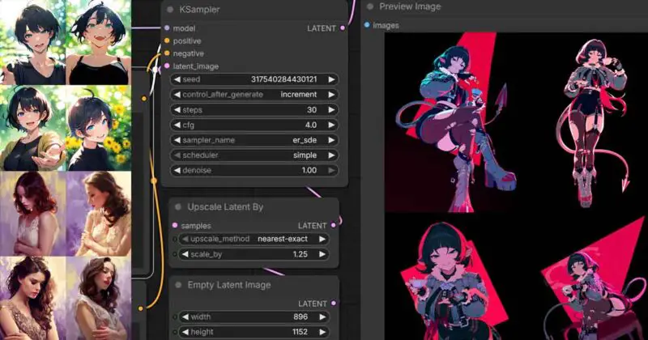Click the KSampler positive input socket

point(167,40)
